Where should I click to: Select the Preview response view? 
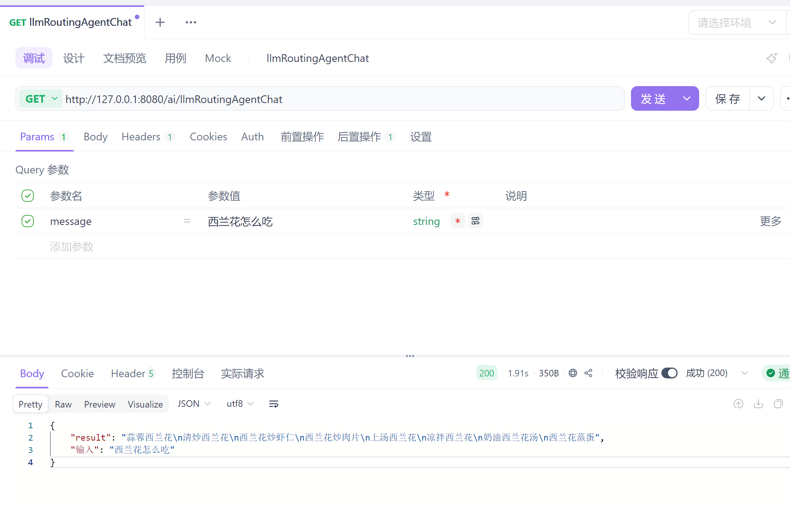click(x=100, y=404)
